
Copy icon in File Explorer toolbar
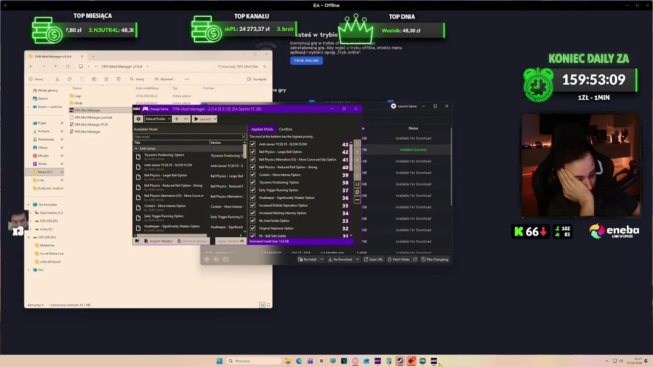point(69,79)
